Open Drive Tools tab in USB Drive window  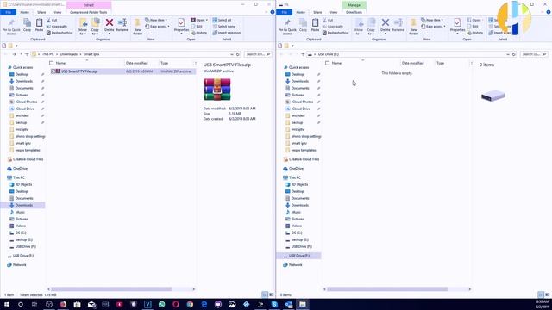click(x=354, y=12)
